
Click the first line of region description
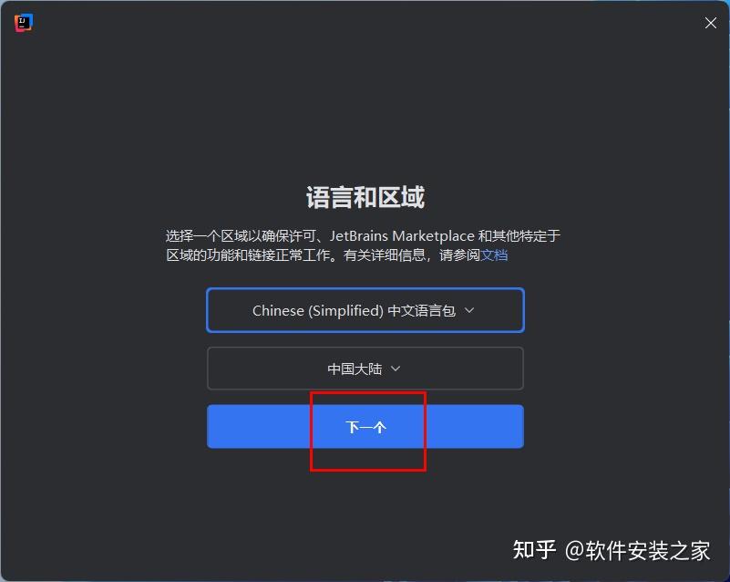pos(363,235)
